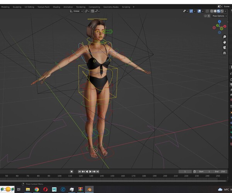Screen dimensions: 232x193
Task: Jump to the timeline end frame
Action: (97, 171)
